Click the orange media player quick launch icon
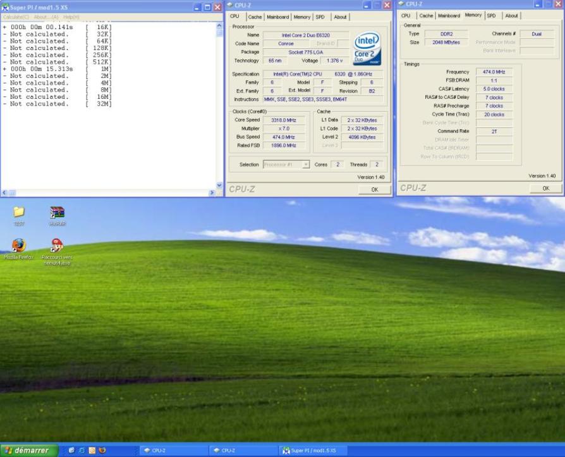This screenshot has width=565, height=457. tap(92, 450)
